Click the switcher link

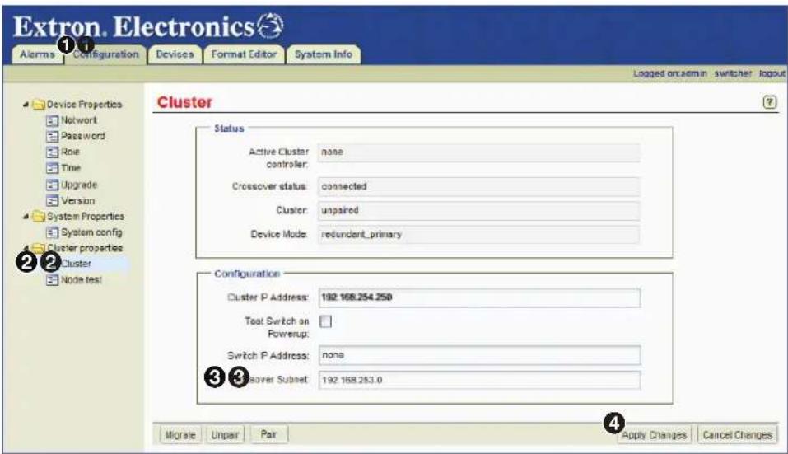point(733,73)
